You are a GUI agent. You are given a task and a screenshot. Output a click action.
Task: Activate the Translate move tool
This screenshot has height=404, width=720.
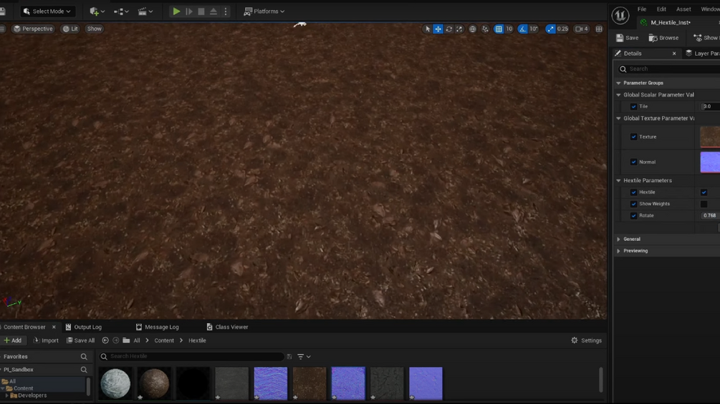pyautogui.click(x=438, y=29)
